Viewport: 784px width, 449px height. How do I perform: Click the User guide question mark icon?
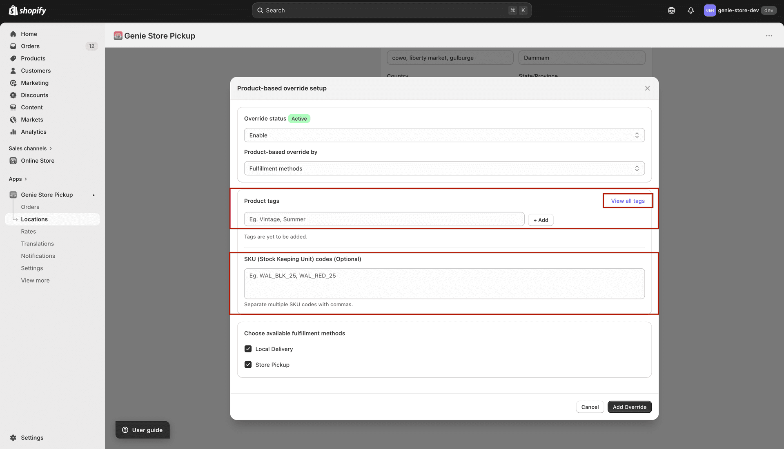pyautogui.click(x=125, y=430)
